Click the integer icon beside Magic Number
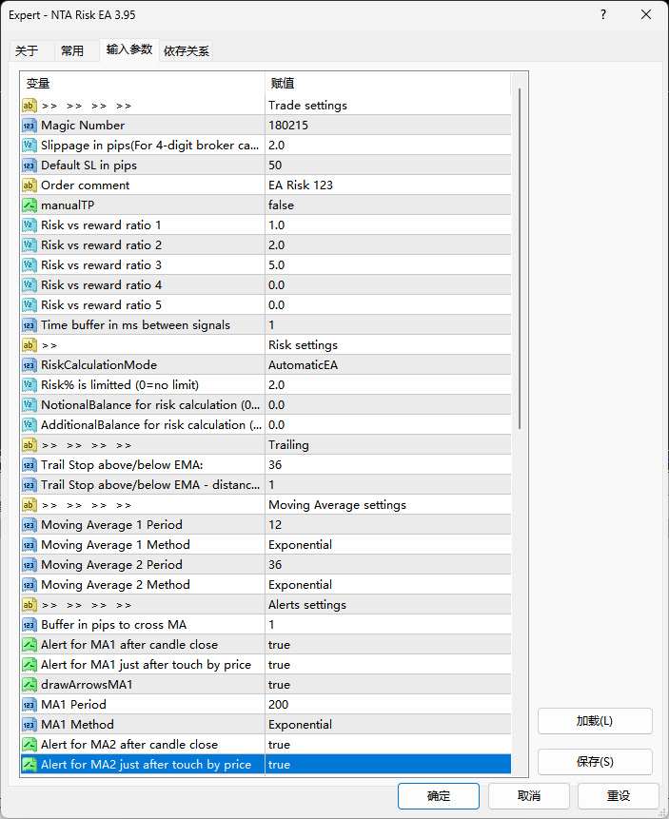 (30, 126)
